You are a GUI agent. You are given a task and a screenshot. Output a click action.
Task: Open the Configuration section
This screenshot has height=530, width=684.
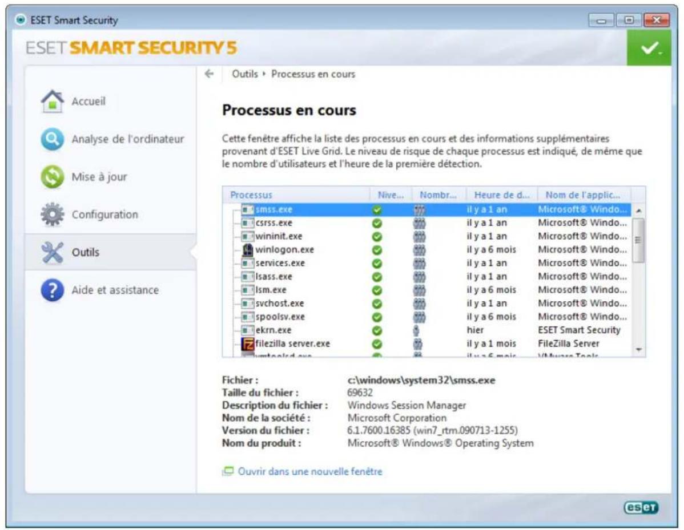pyautogui.click(x=111, y=215)
